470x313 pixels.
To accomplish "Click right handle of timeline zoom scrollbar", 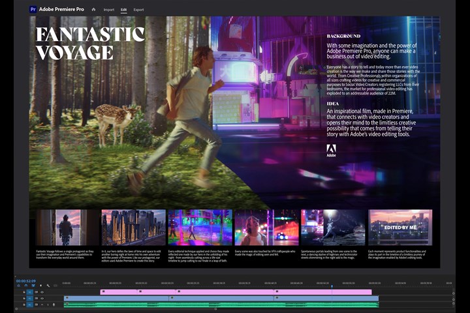I will 216,309.
